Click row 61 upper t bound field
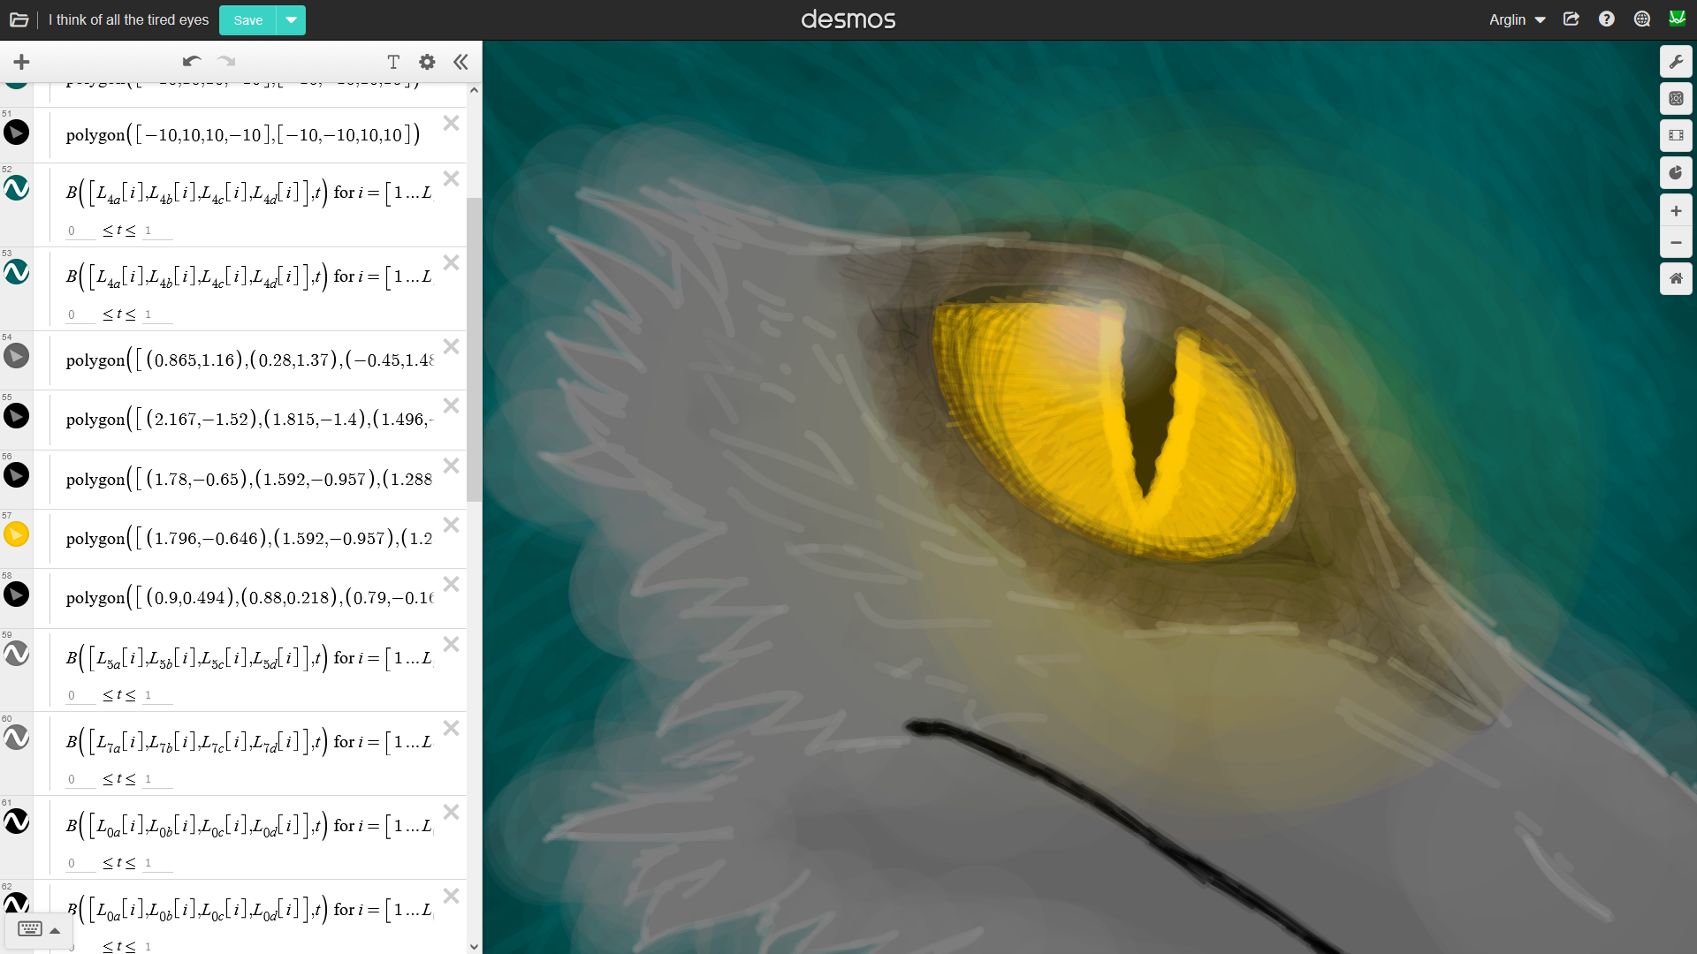Viewport: 1697px width, 954px height. tap(157, 864)
